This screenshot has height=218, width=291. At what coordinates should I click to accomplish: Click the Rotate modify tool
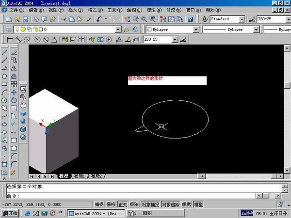(x=14, y=100)
